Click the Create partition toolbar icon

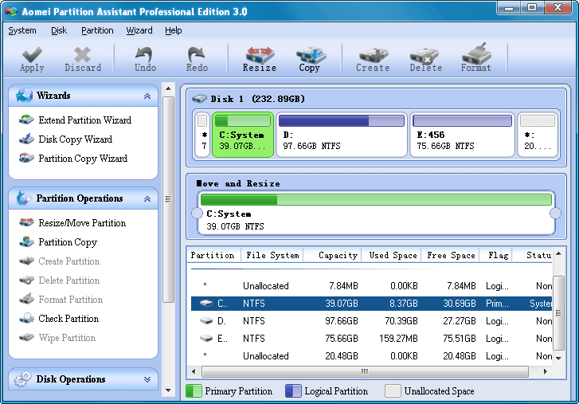[x=374, y=55]
